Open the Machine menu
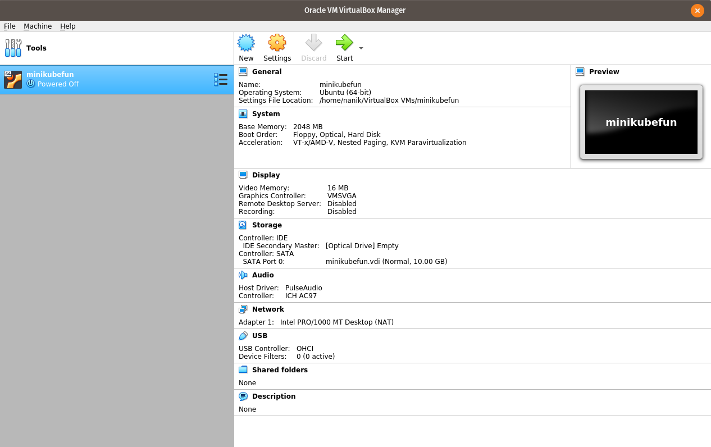This screenshot has width=711, height=447. [38, 26]
